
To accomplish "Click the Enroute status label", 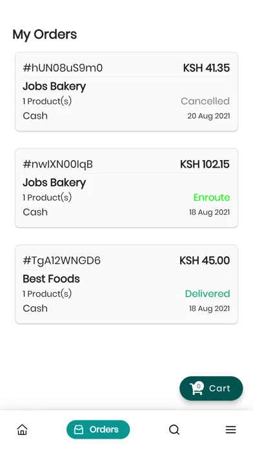I will click(x=212, y=197).
